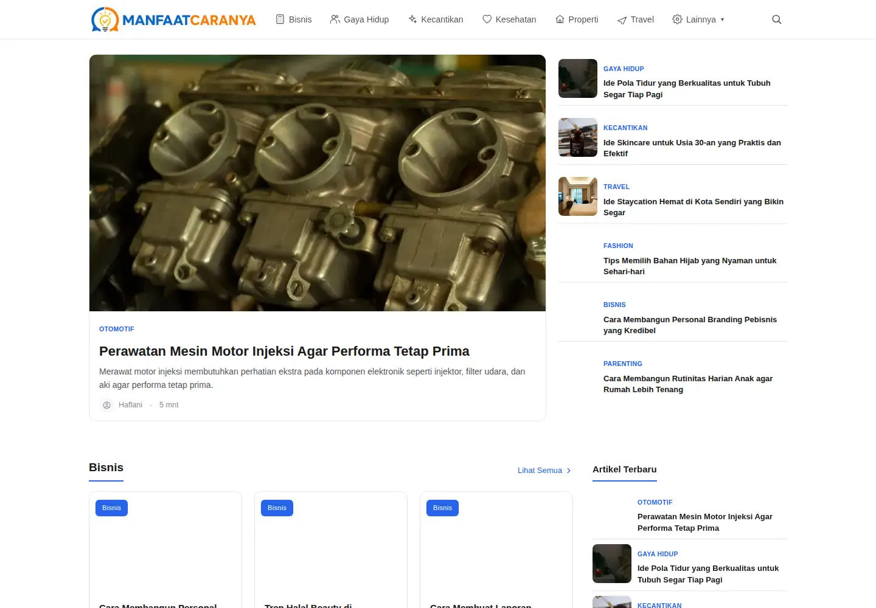Click the hotel room staycation thumbnail

578,196
